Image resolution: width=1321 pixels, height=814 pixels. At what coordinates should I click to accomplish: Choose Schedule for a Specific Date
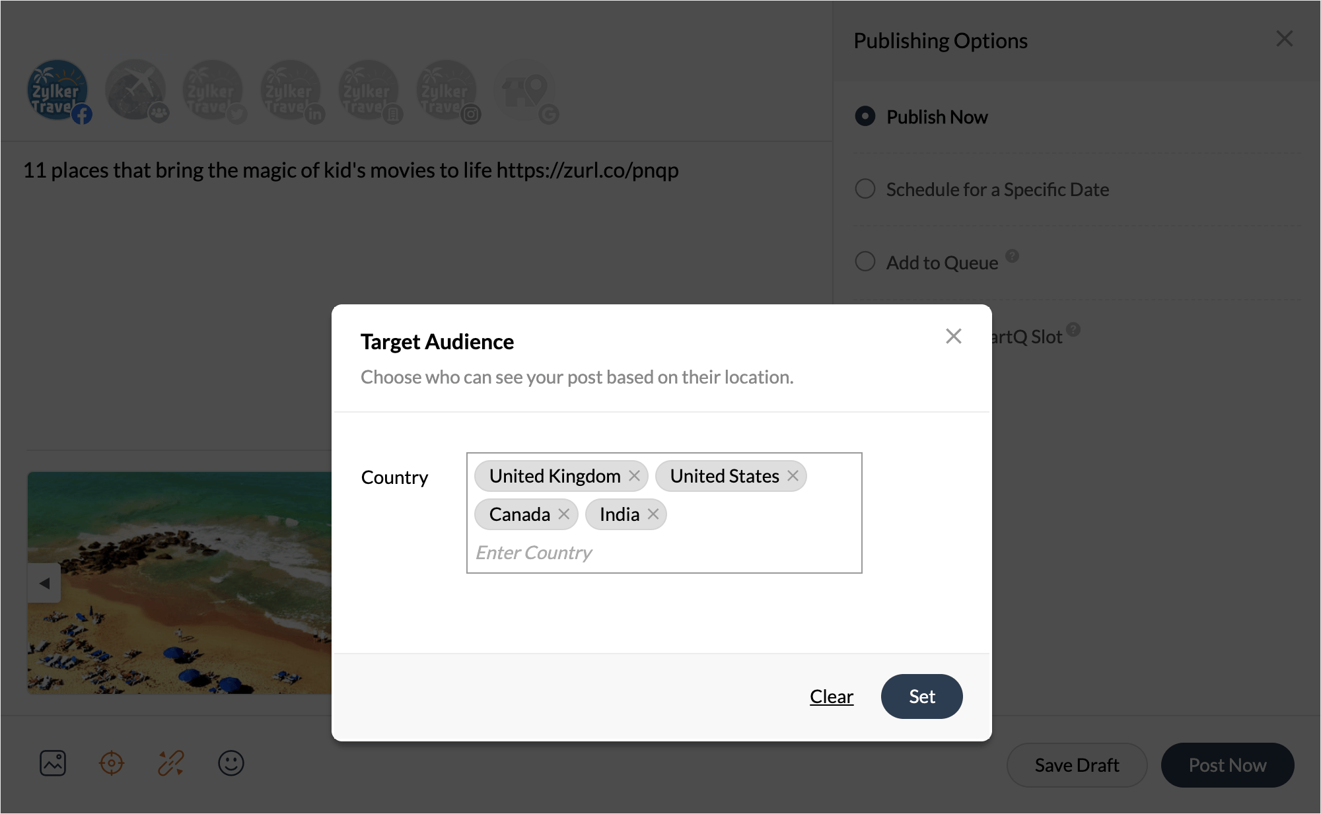point(865,189)
